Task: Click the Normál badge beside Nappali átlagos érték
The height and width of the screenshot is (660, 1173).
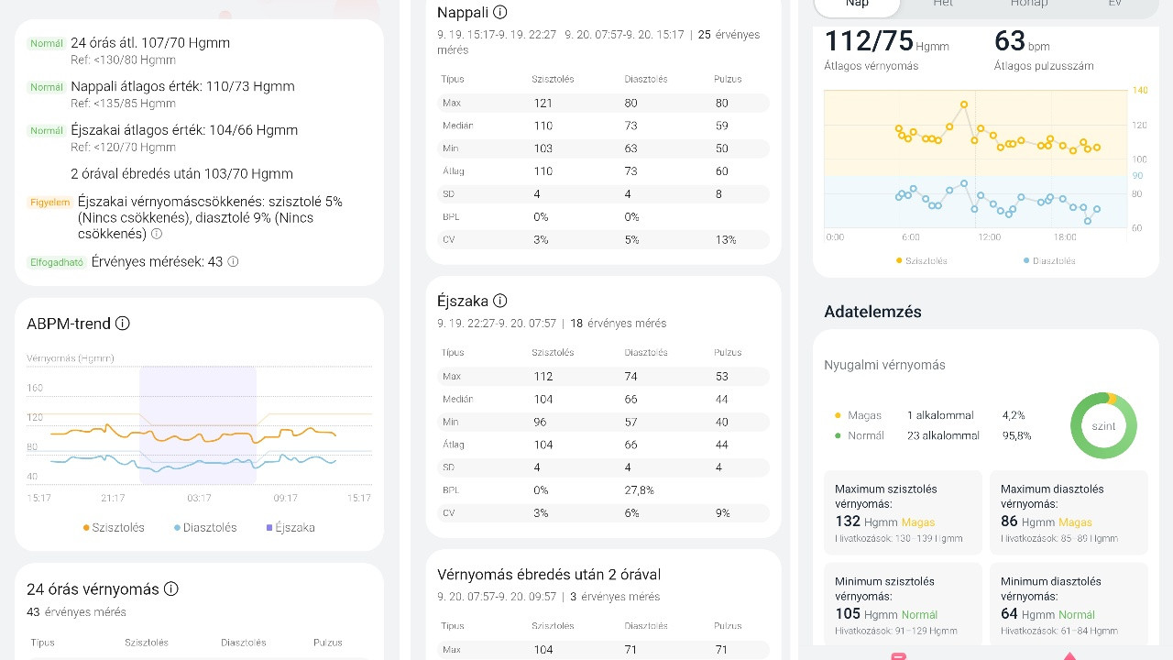Action: pos(47,87)
